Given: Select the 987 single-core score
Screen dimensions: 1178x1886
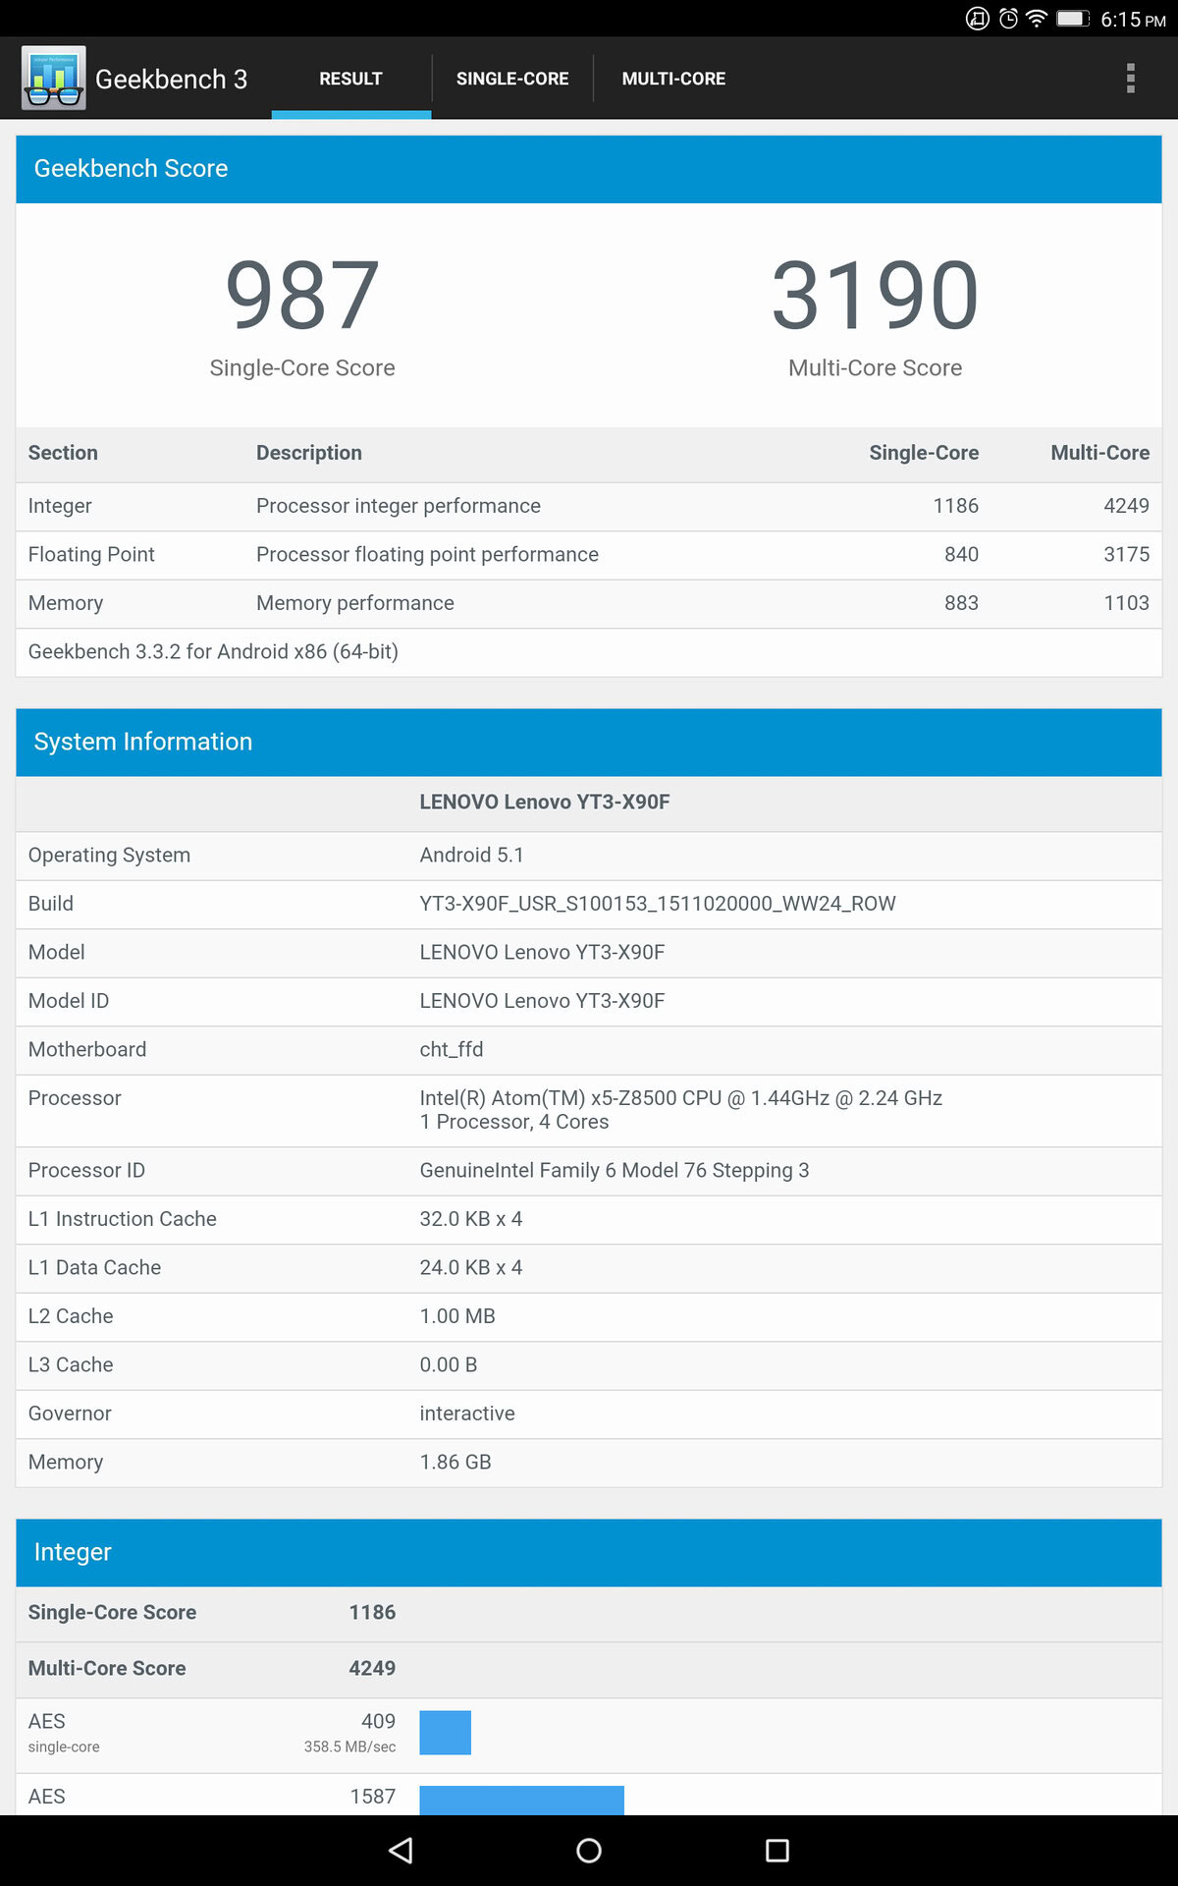Looking at the screenshot, I should (x=302, y=295).
